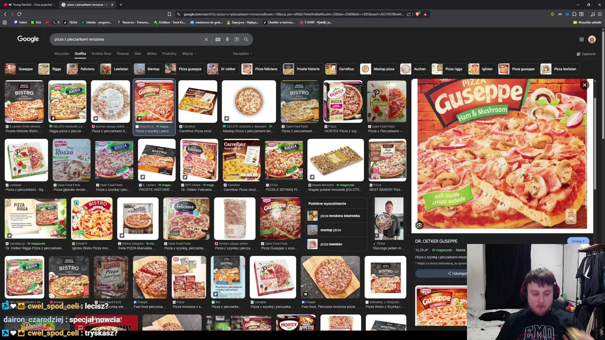
Task: Apply the Feliciana filter chip
Action: coord(81,69)
